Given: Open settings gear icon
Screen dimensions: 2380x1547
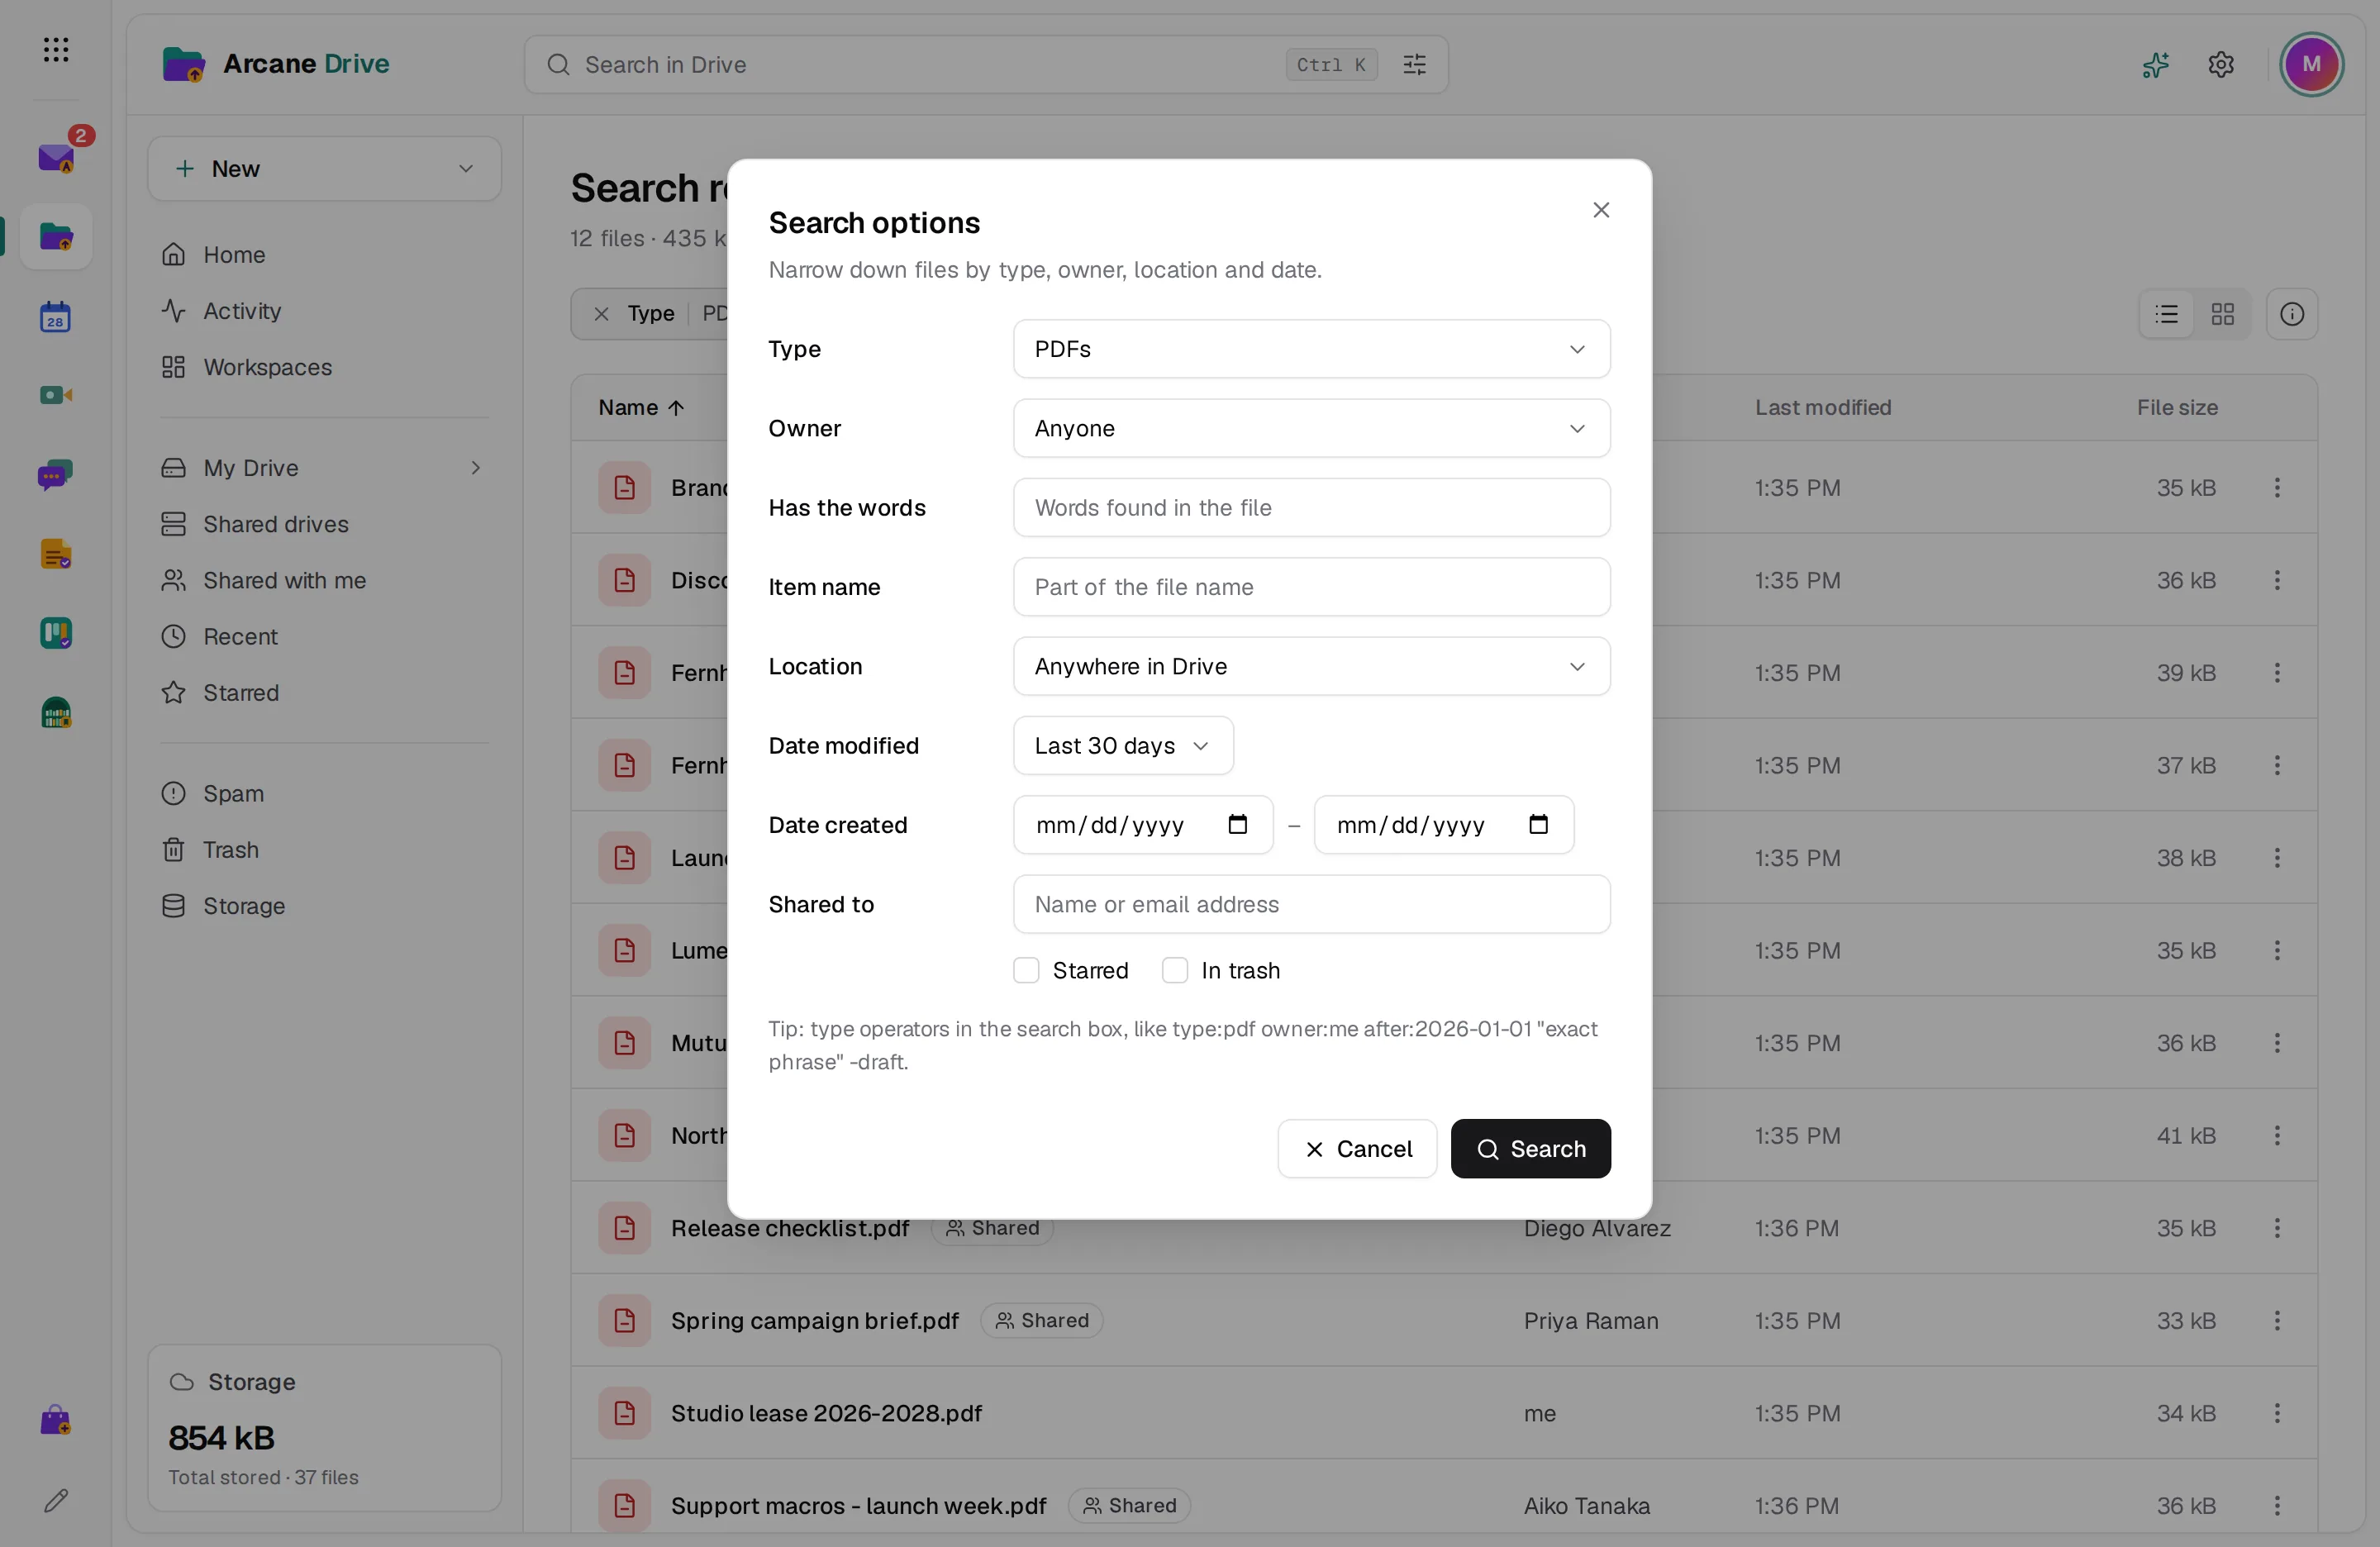Looking at the screenshot, I should 2221,65.
